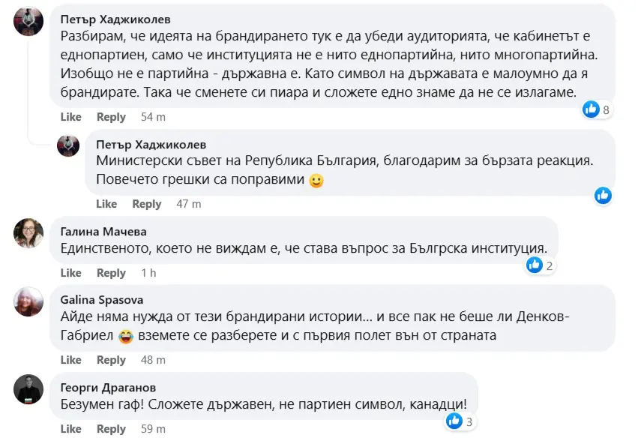The height and width of the screenshot is (438, 638).
Task: Reply to Галина Мачева's comment
Action: click(111, 273)
